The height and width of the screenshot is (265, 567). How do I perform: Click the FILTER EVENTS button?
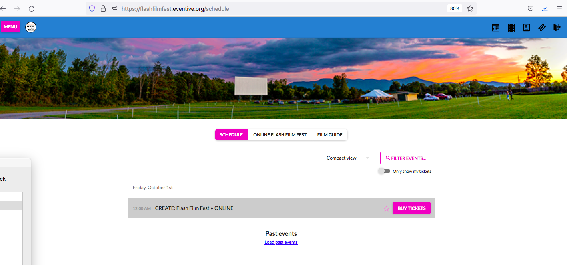[406, 158]
